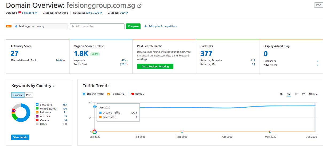Click the +0.2% change badge
This screenshot has height=146, width=323.
point(95,54)
